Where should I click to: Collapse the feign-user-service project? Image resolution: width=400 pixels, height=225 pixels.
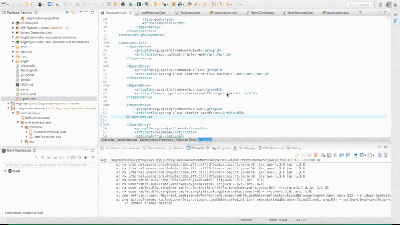[x=9, y=108]
